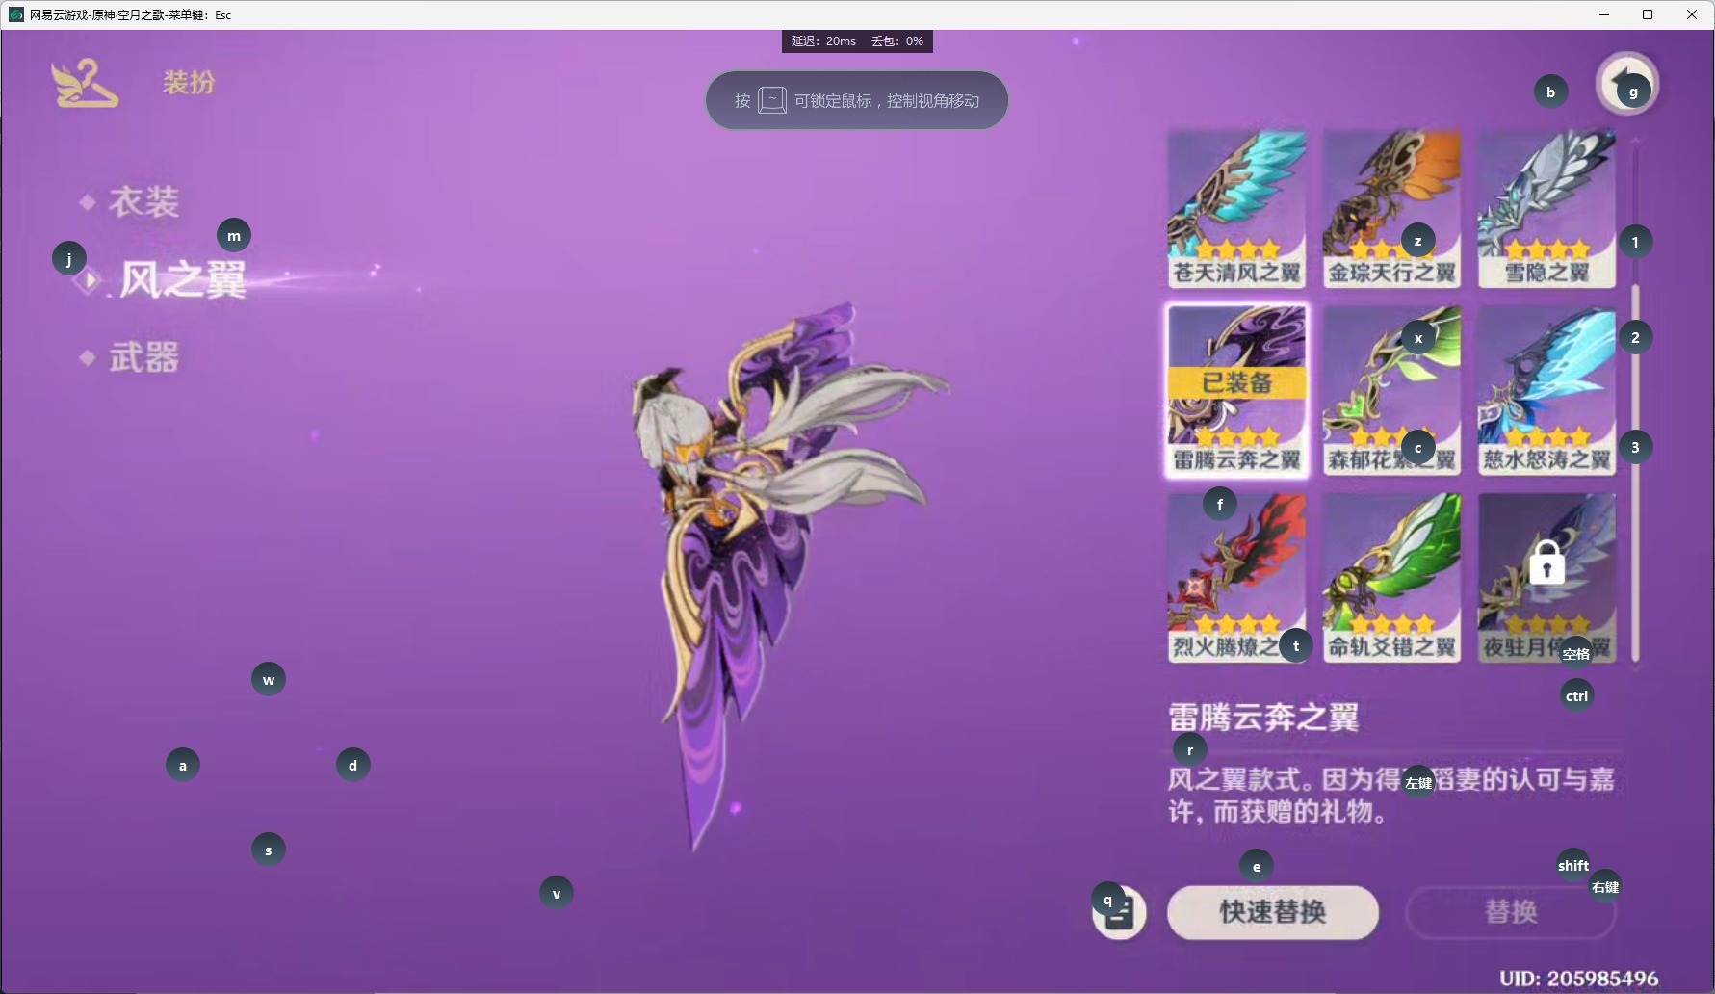Image resolution: width=1715 pixels, height=994 pixels.
Task: Tap the virtual 空格 key overlay
Action: (x=1576, y=653)
